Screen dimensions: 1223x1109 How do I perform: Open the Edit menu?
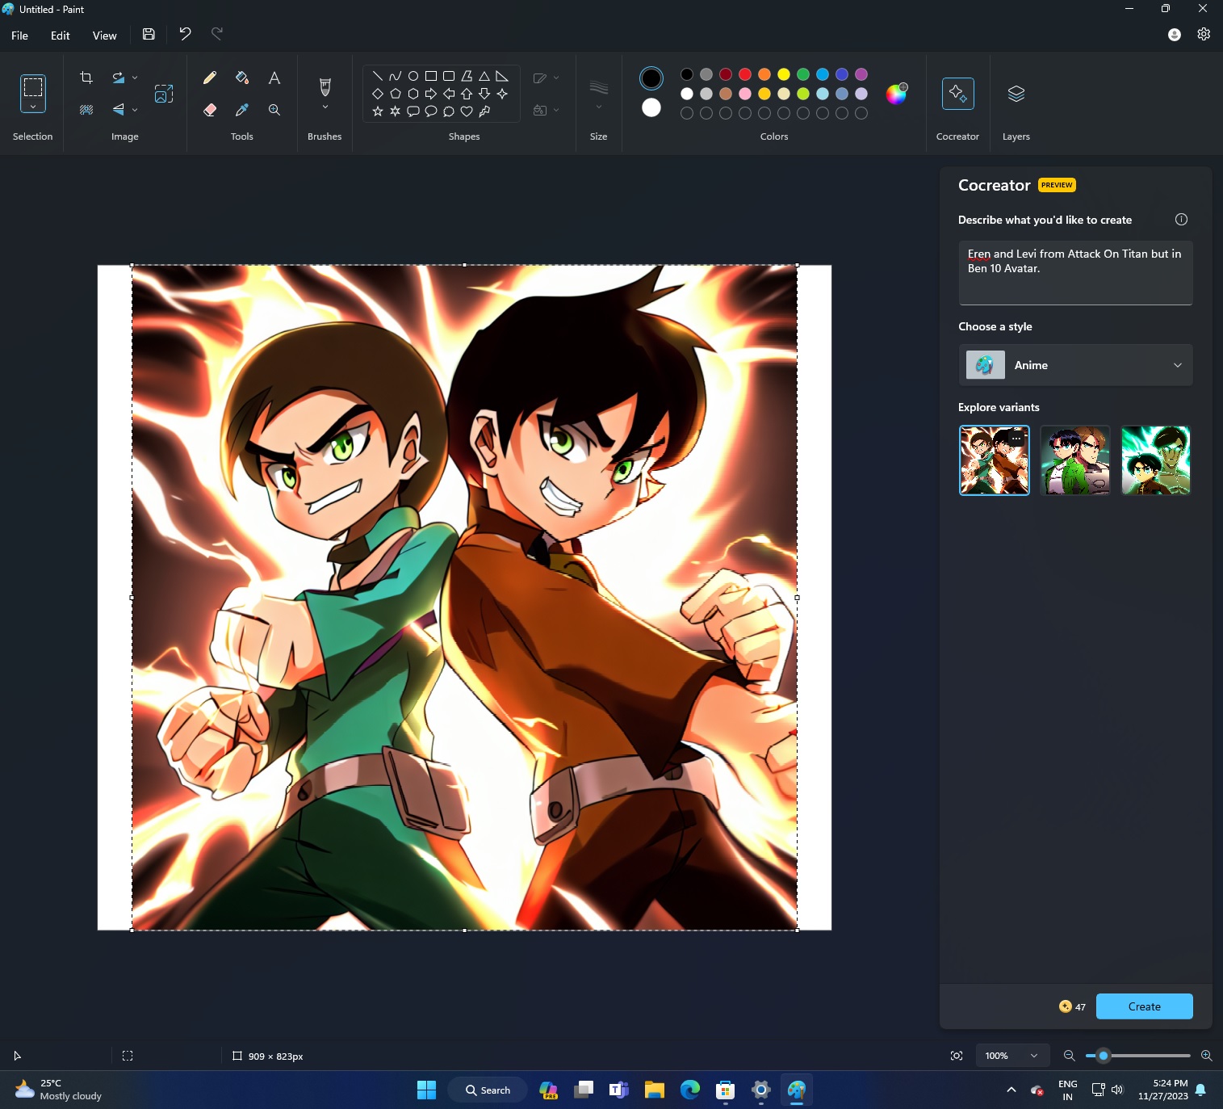[x=59, y=35]
